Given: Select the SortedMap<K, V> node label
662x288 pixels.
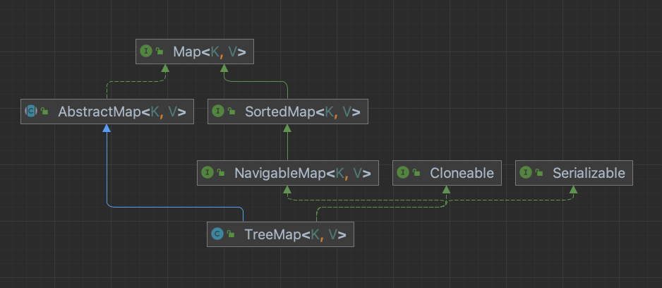Looking at the screenshot, I should tap(302, 112).
